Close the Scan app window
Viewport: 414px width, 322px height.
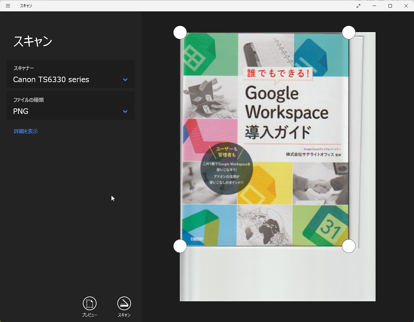pyautogui.click(x=406, y=6)
